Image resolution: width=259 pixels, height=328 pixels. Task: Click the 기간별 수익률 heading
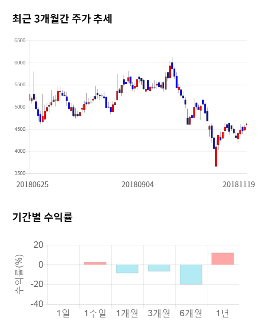pos(42,217)
